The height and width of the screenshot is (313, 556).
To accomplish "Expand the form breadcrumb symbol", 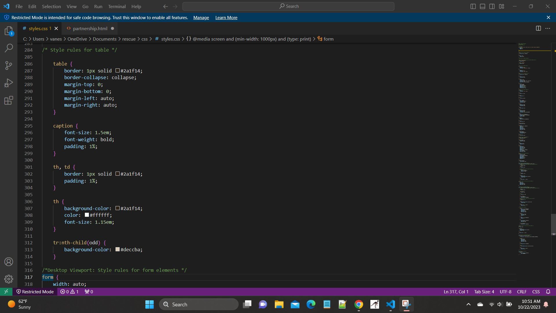I will pos(328,39).
